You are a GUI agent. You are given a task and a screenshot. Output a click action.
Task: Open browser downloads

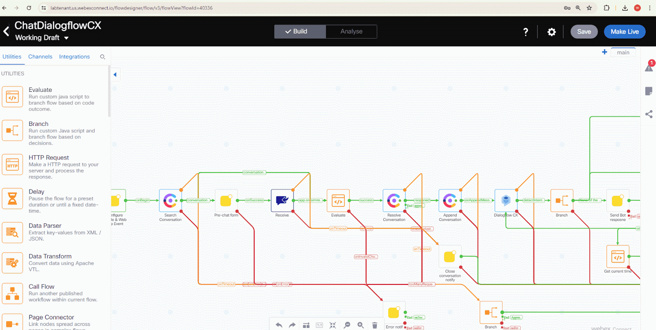coord(625,8)
